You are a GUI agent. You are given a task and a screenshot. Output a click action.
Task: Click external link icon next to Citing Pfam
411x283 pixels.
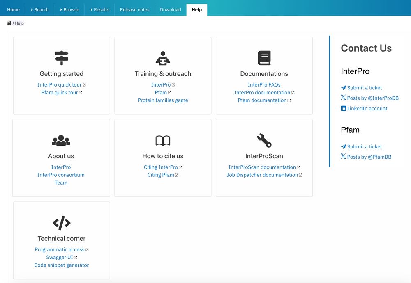pyautogui.click(x=177, y=175)
